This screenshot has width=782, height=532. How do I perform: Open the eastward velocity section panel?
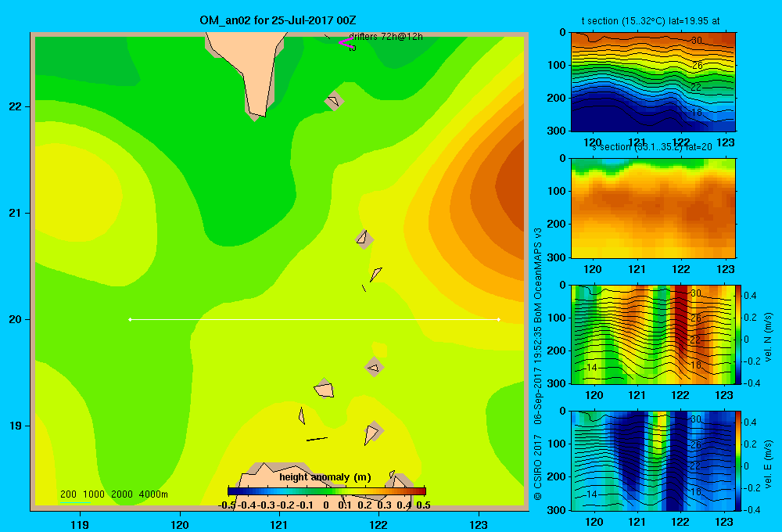pyautogui.click(x=653, y=461)
